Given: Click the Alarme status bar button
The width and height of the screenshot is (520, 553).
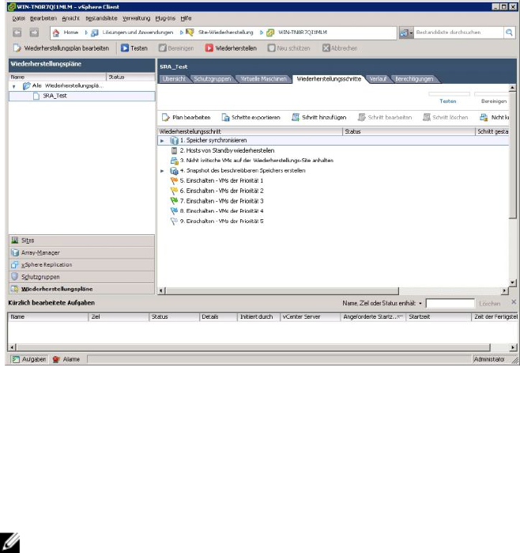Looking at the screenshot, I should point(66,359).
